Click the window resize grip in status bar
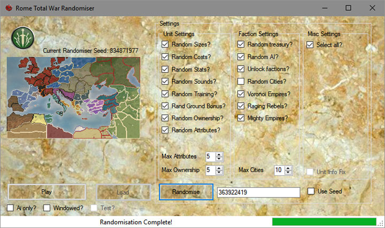Viewport: 385px width, 228px height. pos(381,223)
